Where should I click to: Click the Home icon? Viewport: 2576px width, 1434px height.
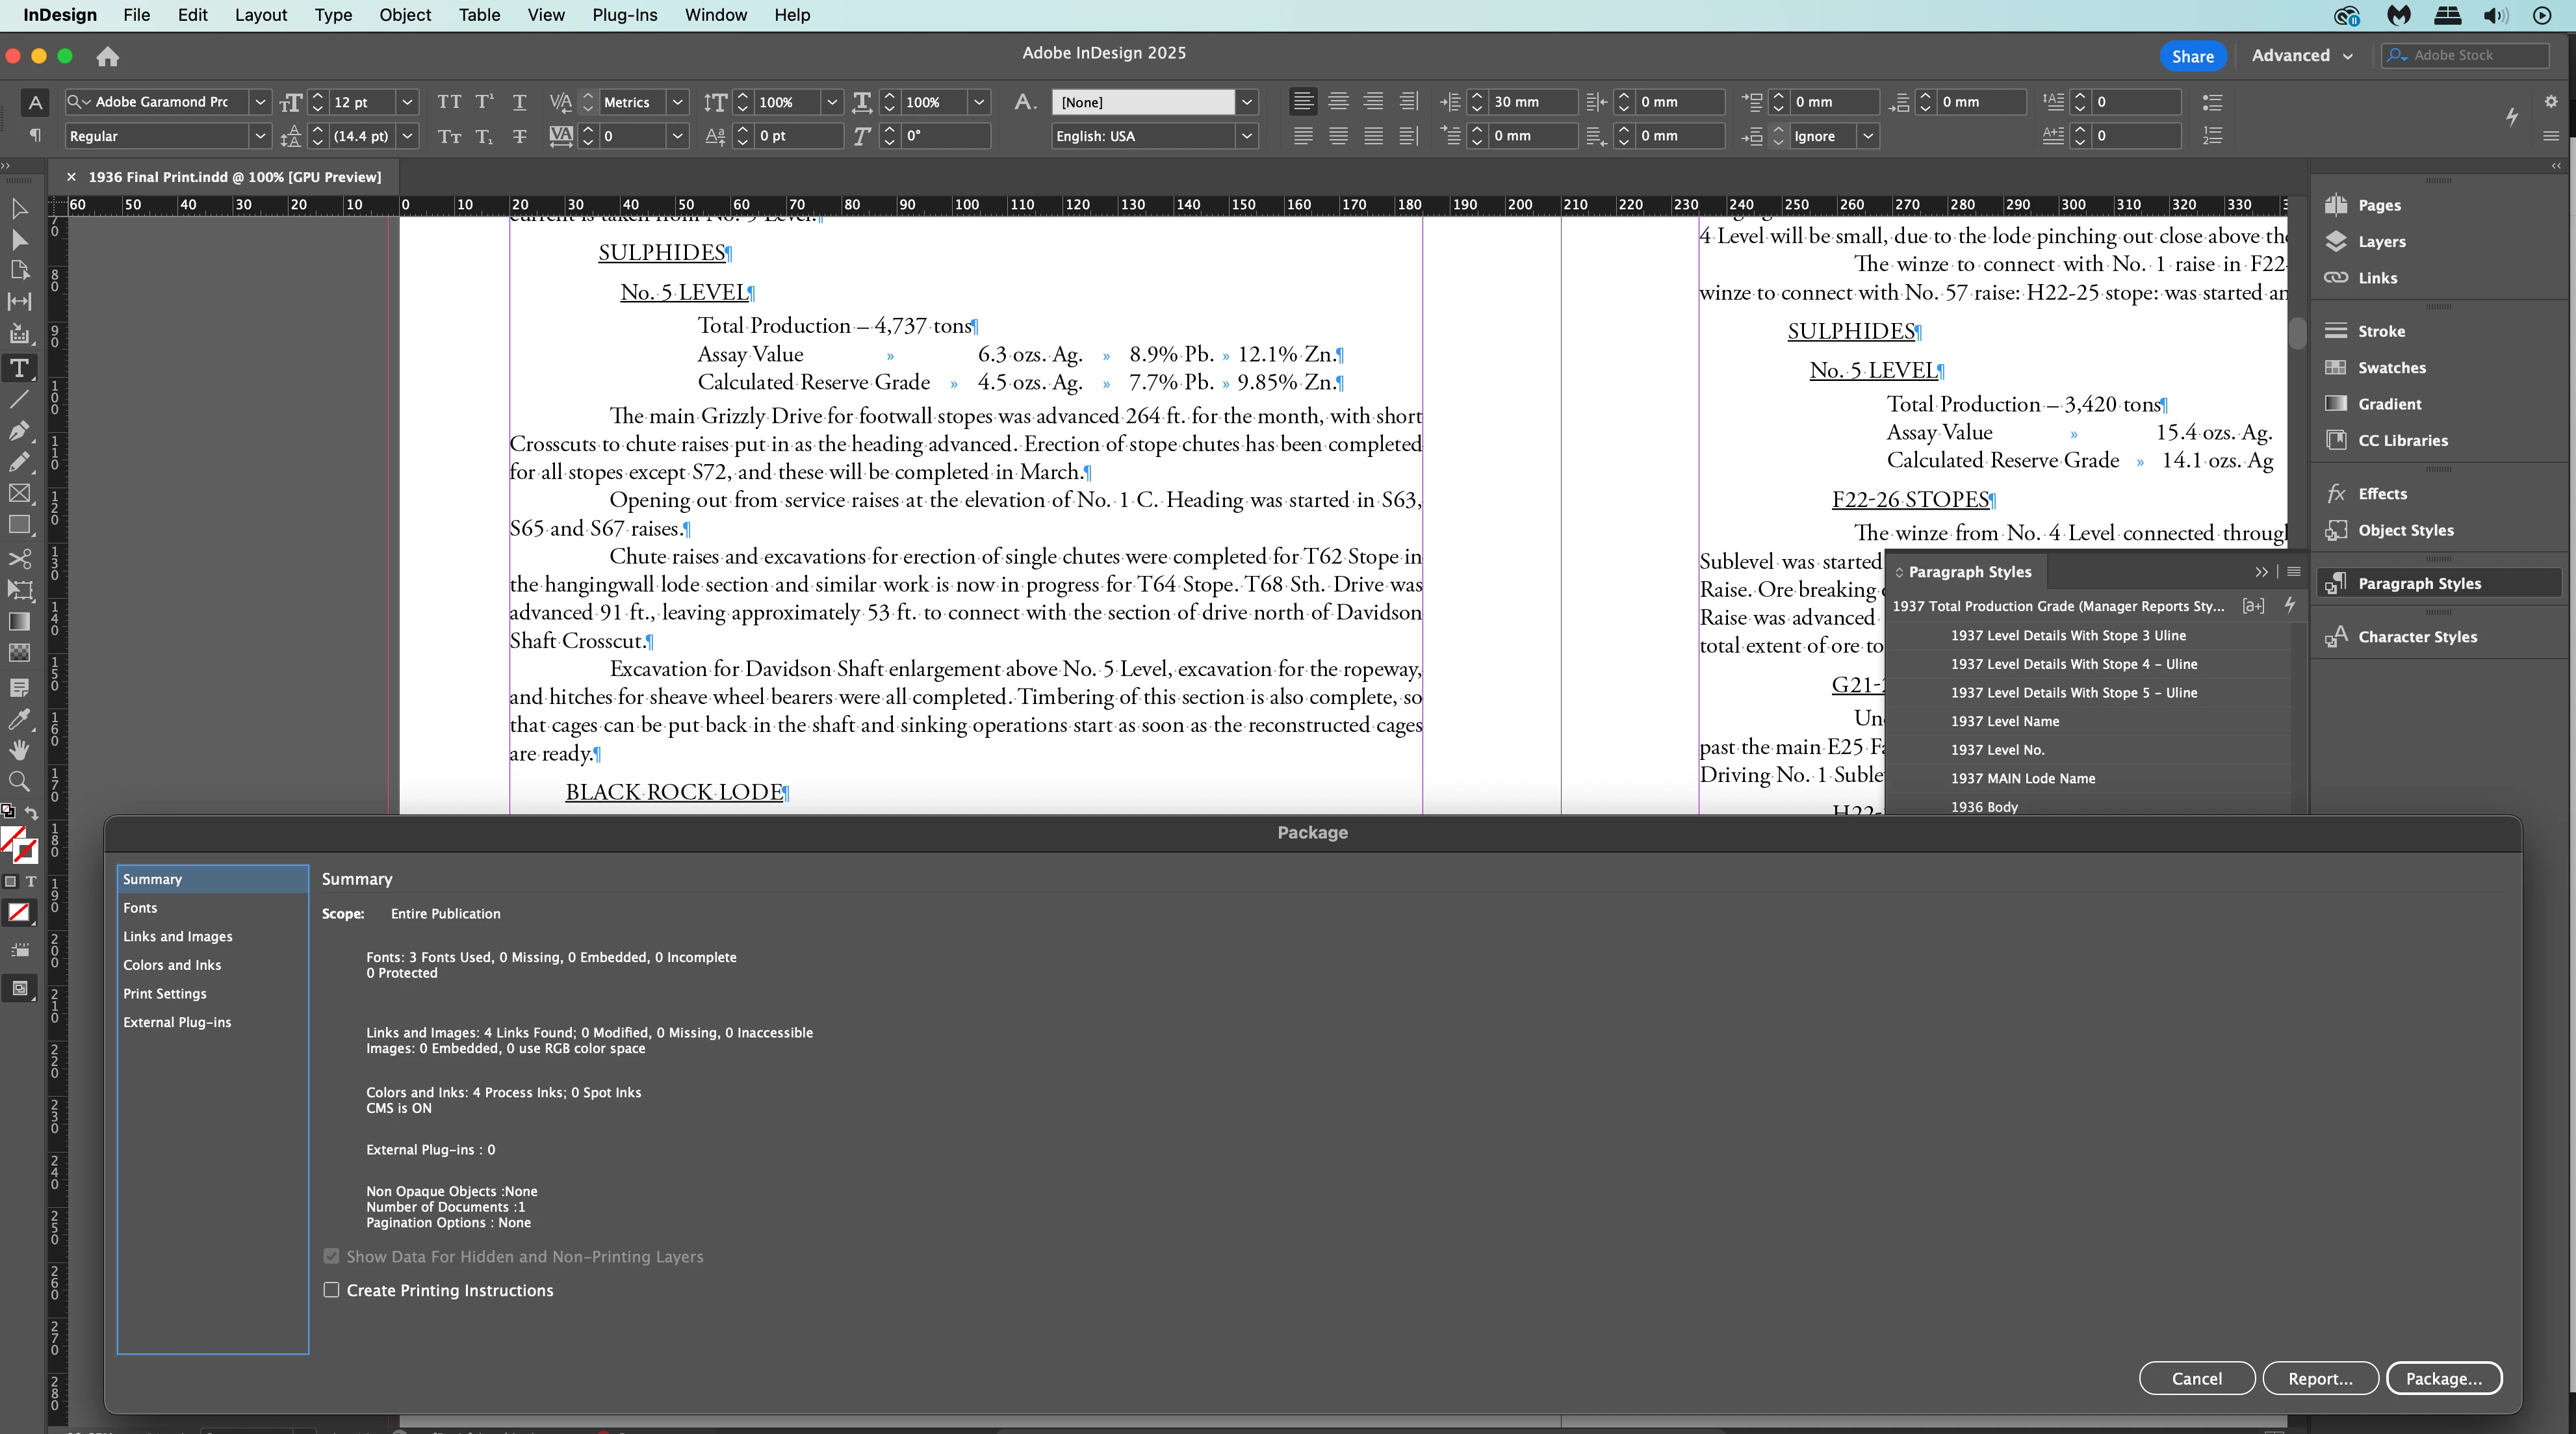[108, 57]
